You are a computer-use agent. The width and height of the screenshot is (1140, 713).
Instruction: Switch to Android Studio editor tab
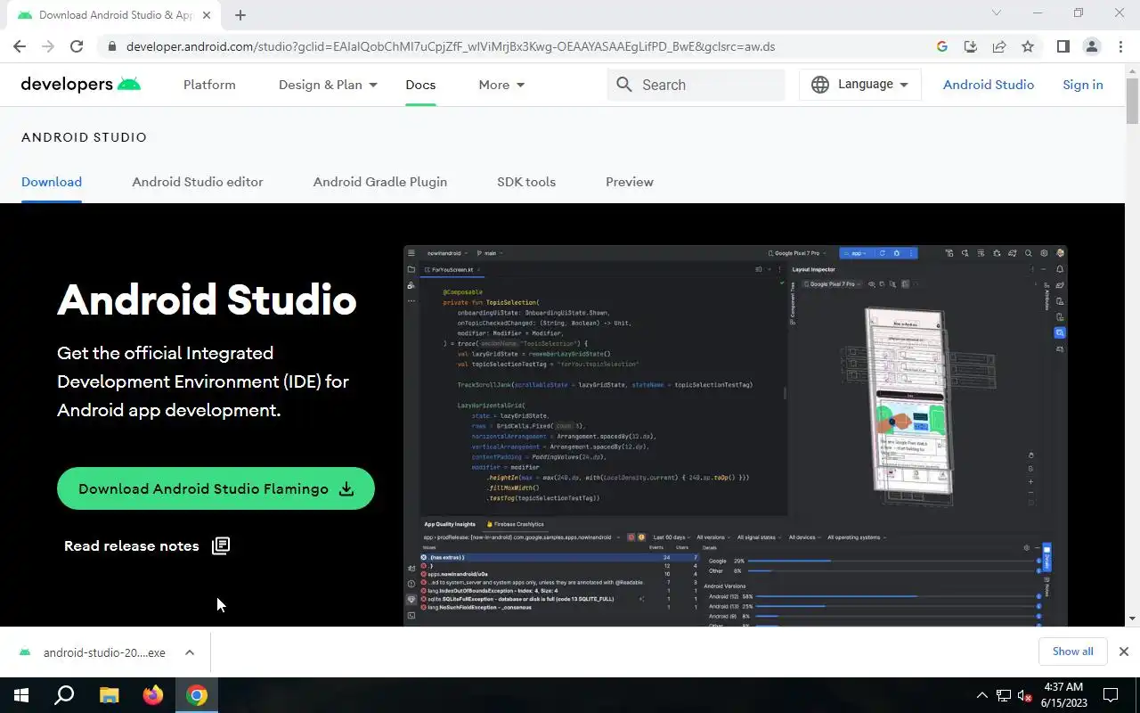[198, 182]
